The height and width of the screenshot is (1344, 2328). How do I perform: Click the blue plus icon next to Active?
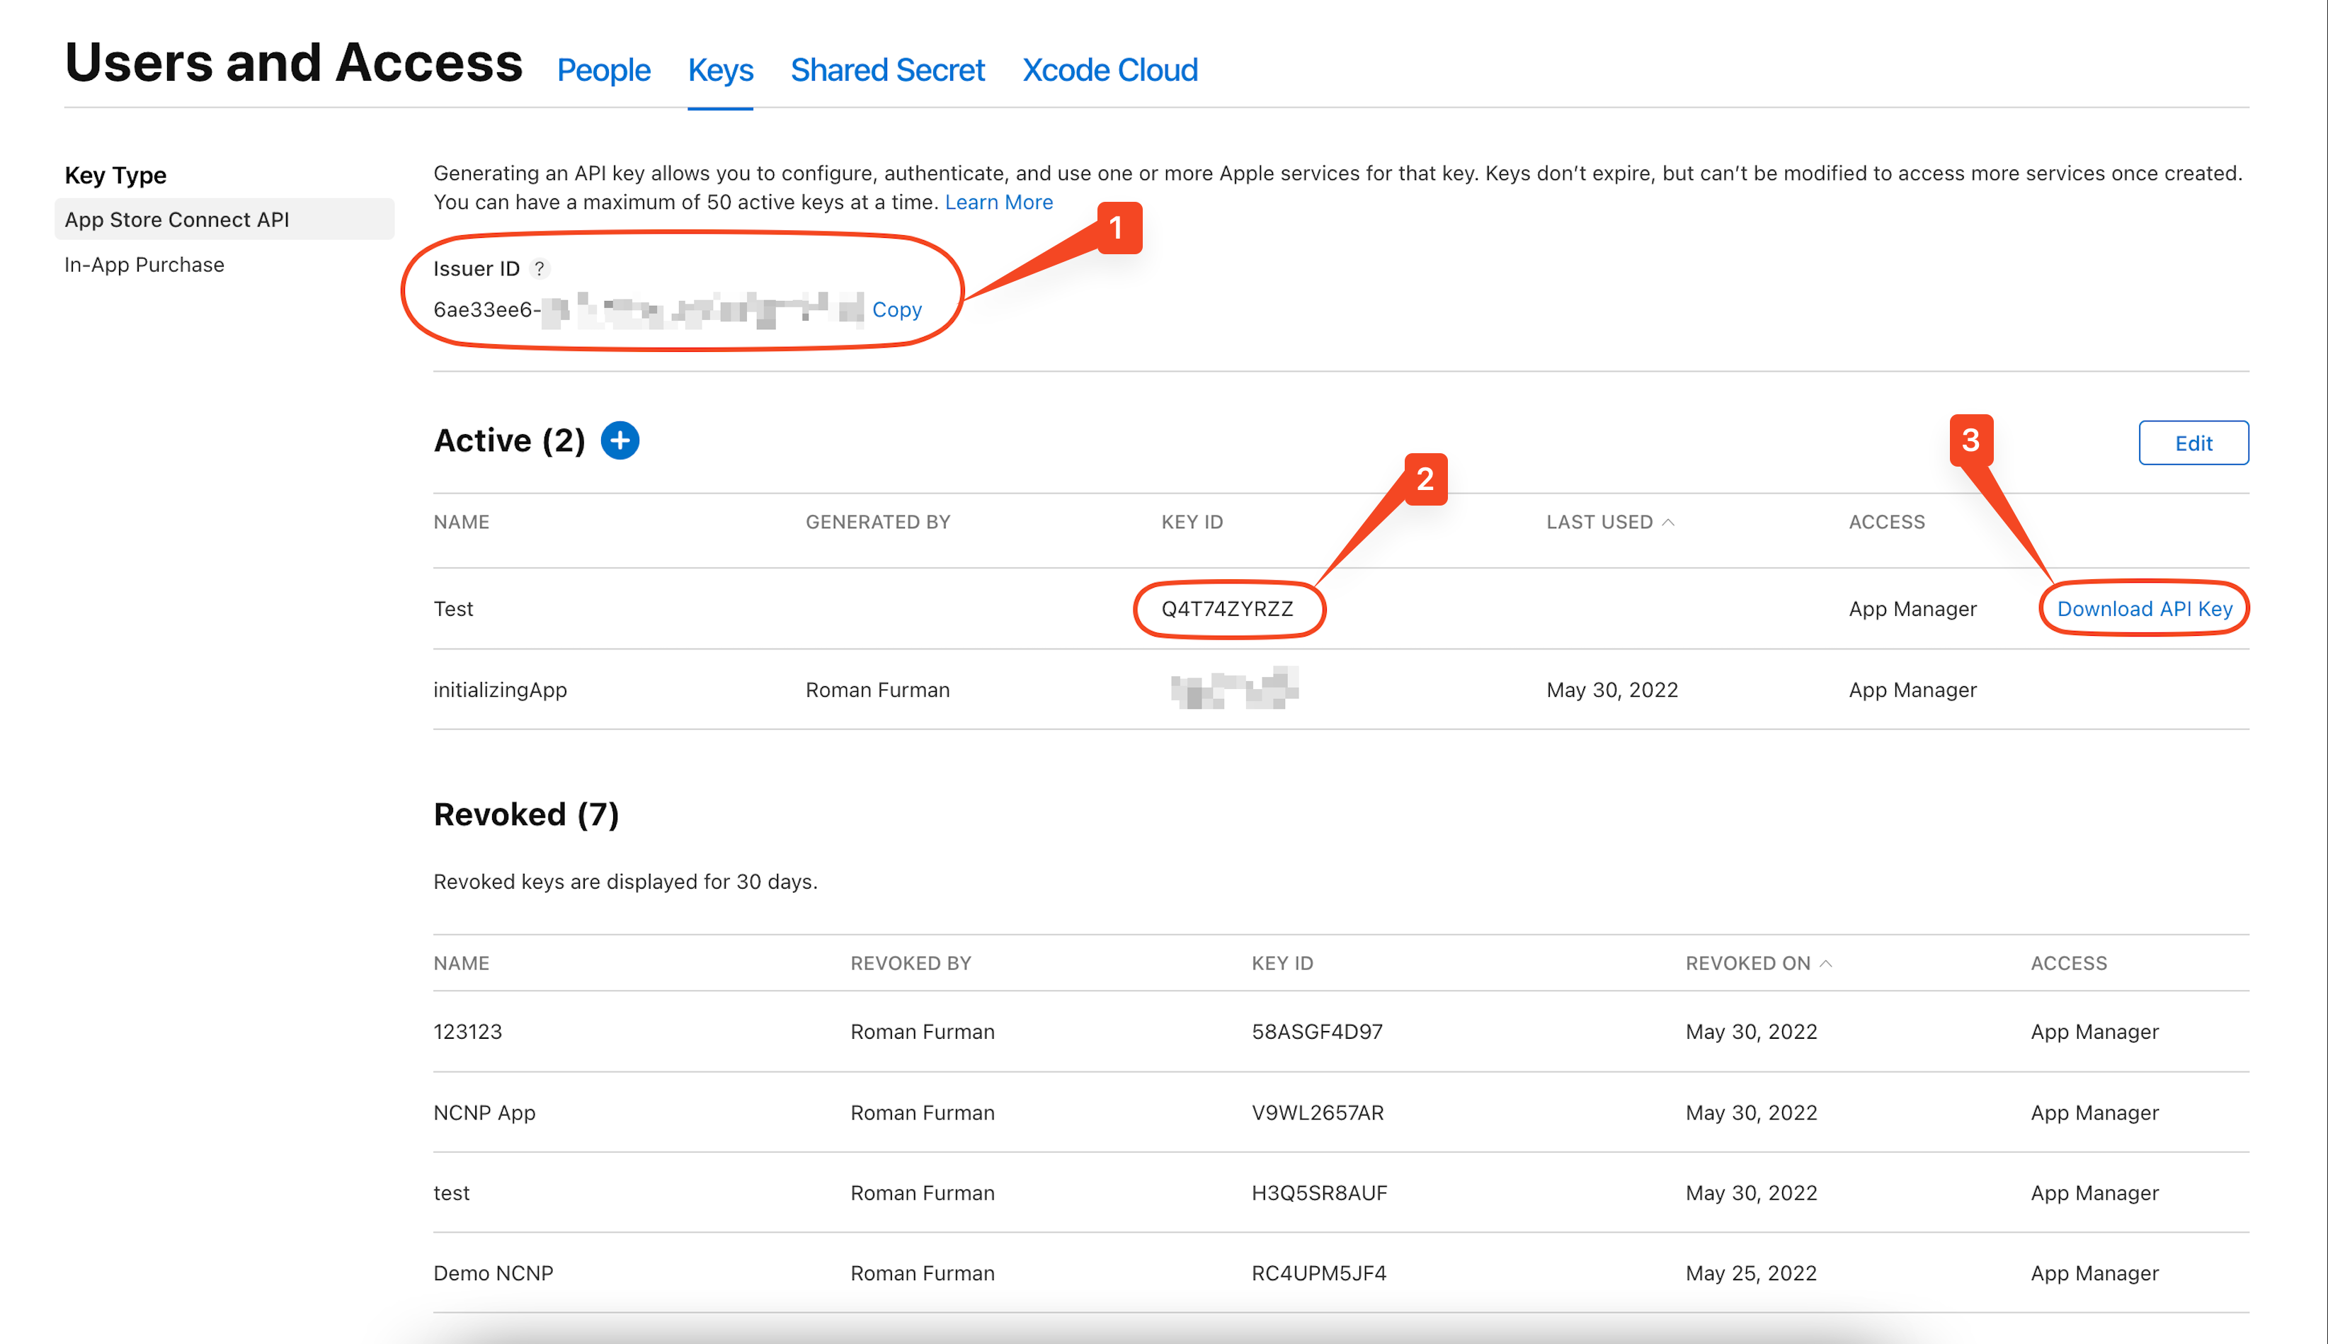click(620, 440)
